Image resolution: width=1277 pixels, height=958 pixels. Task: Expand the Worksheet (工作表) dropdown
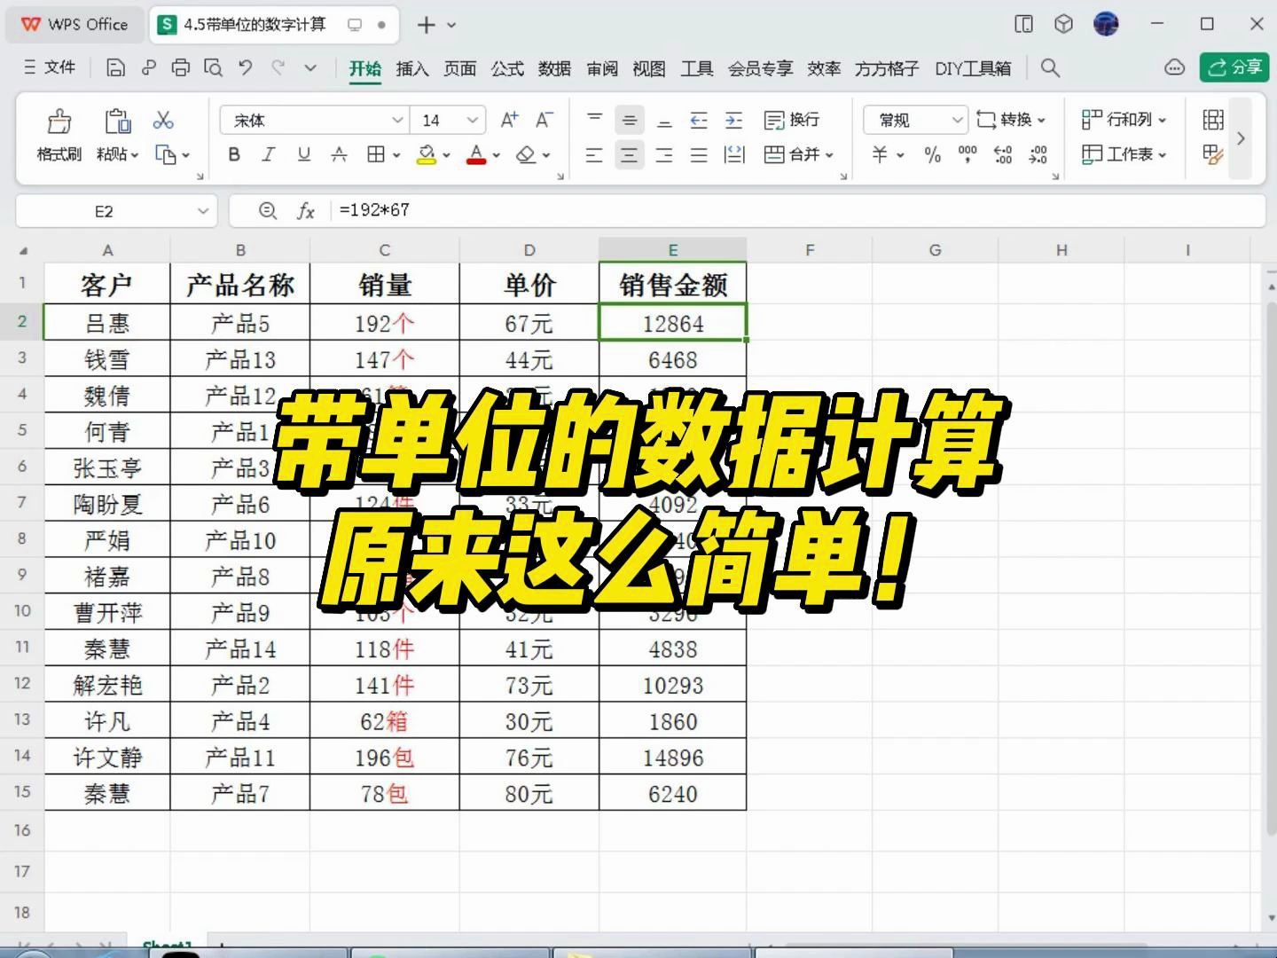(1163, 155)
